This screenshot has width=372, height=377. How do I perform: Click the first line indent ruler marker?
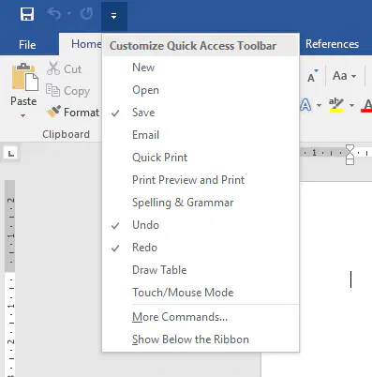click(x=350, y=148)
